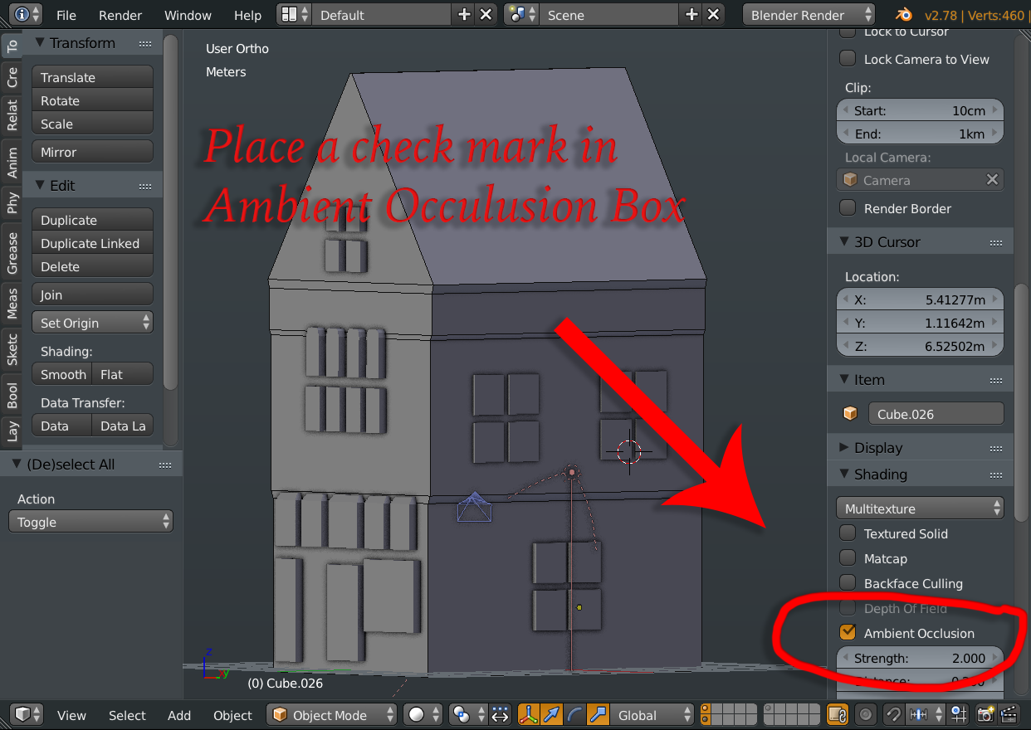Open the editor type selector icon bottom left

[x=25, y=715]
